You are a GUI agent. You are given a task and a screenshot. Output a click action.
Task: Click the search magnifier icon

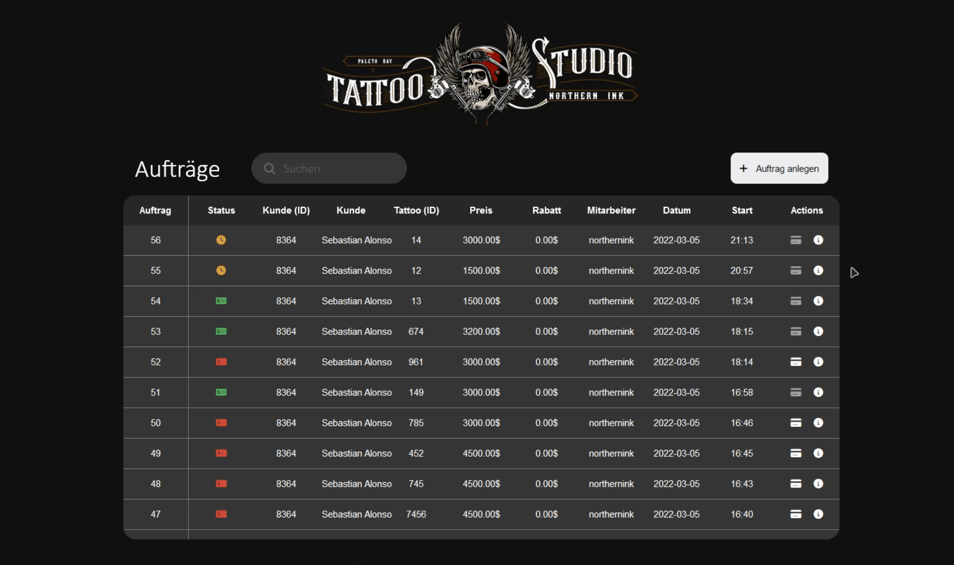pyautogui.click(x=269, y=168)
